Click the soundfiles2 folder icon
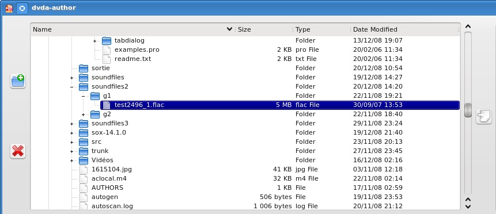This screenshot has width=496, height=214. click(84, 86)
